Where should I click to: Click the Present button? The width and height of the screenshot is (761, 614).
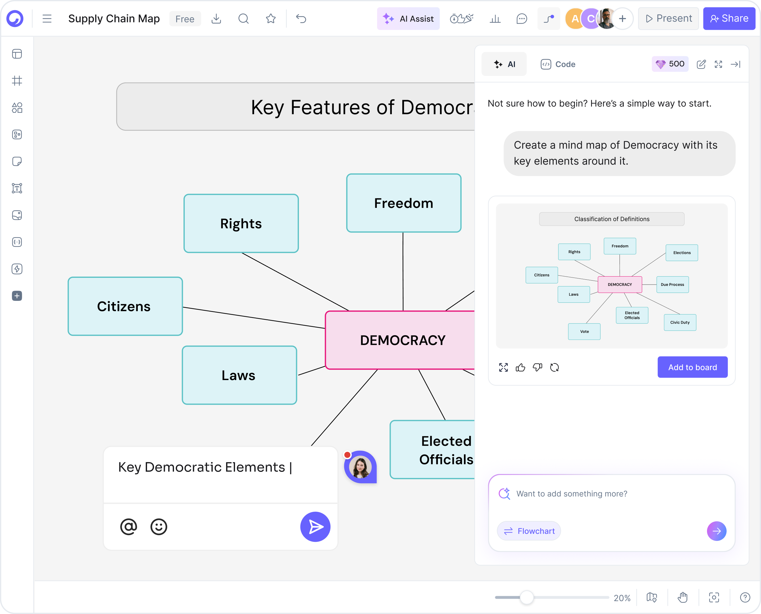click(x=668, y=19)
